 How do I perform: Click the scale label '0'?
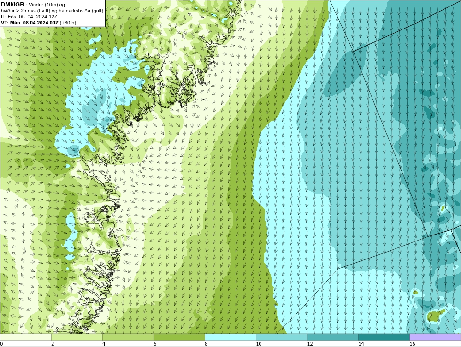(x=1, y=344)
